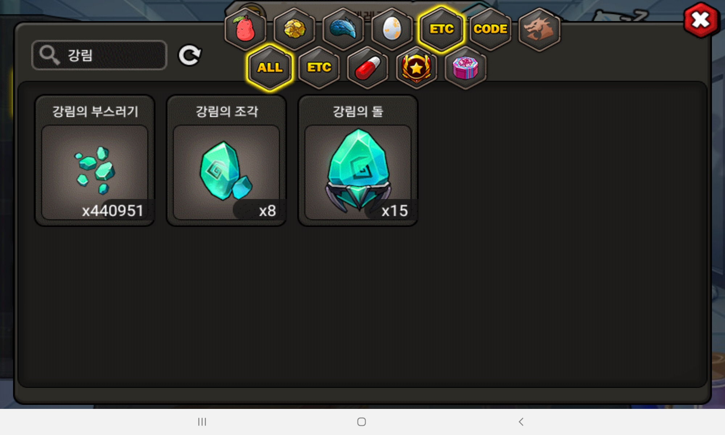The image size is (725, 435).
Task: Select the brown dragon head category
Action: (539, 29)
